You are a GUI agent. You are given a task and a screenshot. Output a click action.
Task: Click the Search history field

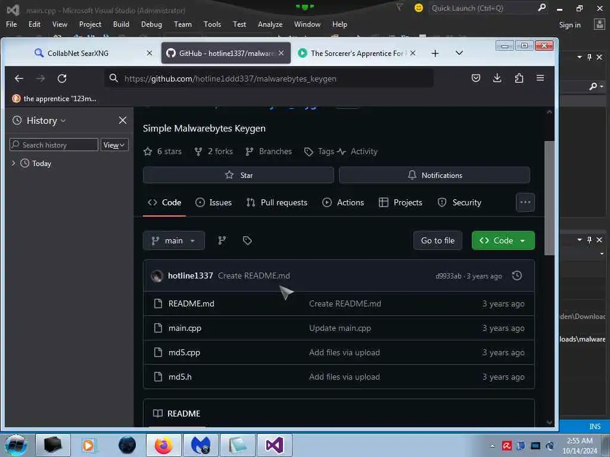tap(54, 145)
